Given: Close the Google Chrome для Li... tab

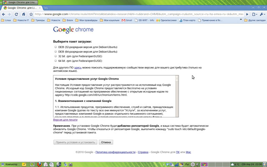Looking at the screenshot, I should point(40,8).
